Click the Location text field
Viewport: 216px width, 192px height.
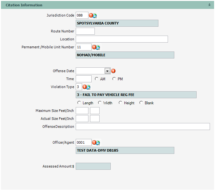[x=122, y=39]
